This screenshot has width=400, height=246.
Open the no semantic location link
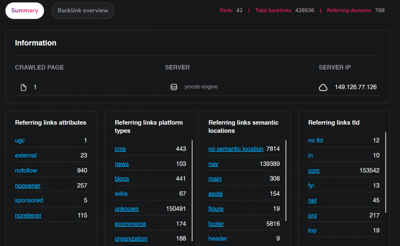pos(236,149)
